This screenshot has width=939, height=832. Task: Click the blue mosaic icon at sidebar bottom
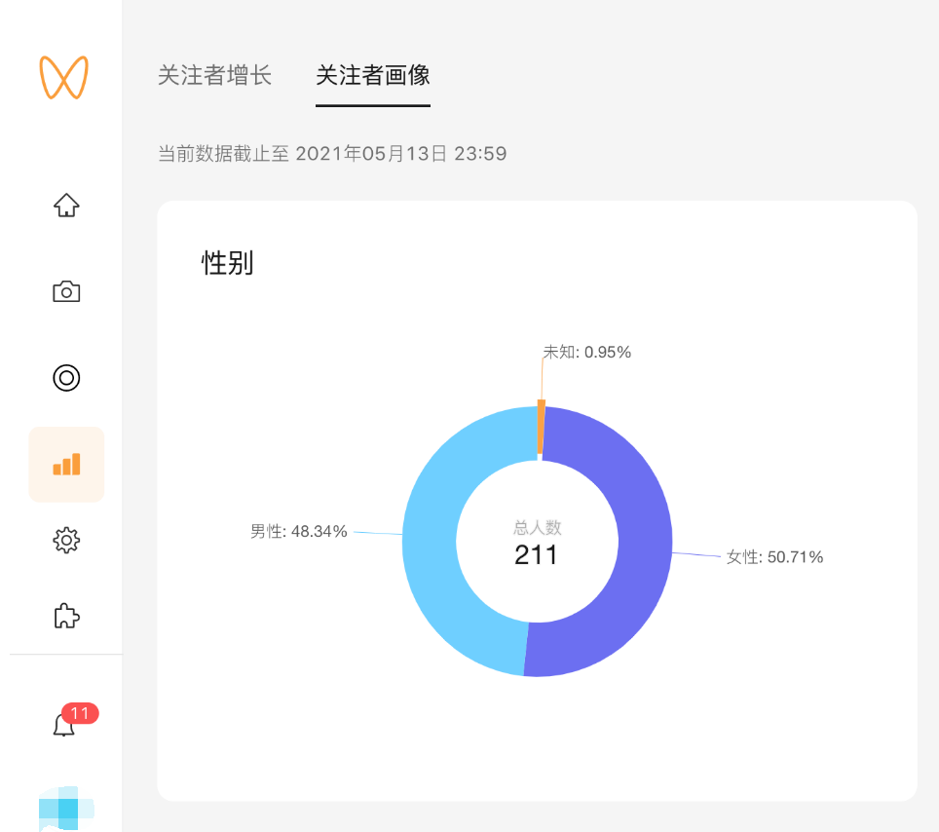coord(65,807)
